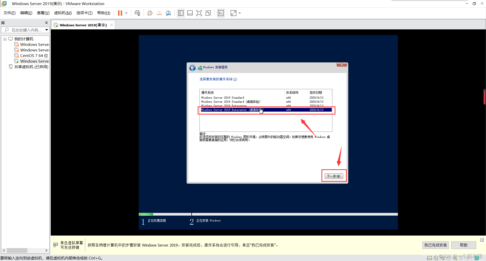Select 我的计算机 in the library
Image resolution: width=486 pixels, height=261 pixels.
(24, 39)
